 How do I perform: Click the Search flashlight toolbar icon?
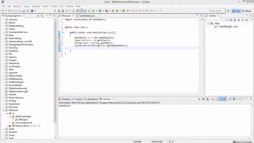click(128, 11)
